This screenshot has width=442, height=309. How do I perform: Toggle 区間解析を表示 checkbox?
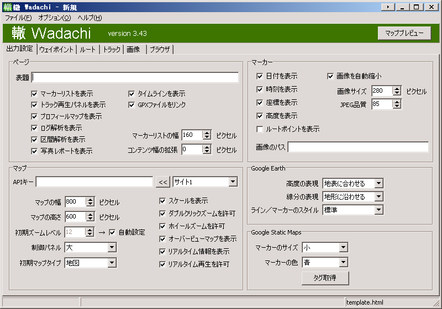[34, 140]
